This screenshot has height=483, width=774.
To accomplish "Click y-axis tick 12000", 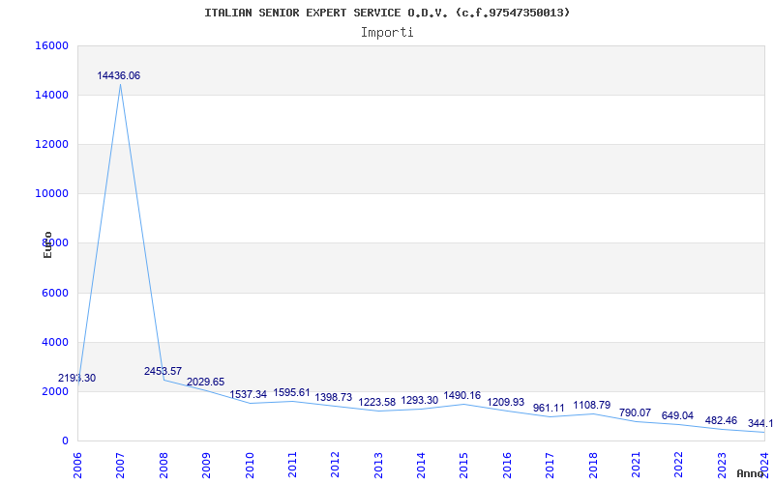I will tap(51, 144).
